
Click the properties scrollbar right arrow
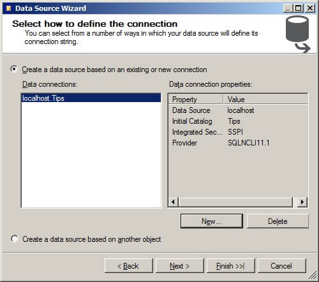(302, 202)
